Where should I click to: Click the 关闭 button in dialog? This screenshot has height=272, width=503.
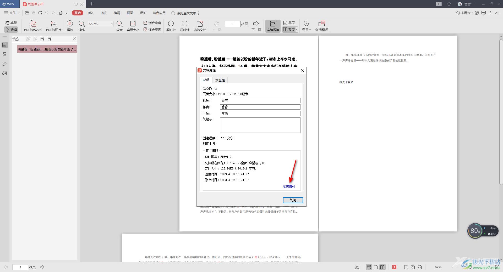(293, 200)
